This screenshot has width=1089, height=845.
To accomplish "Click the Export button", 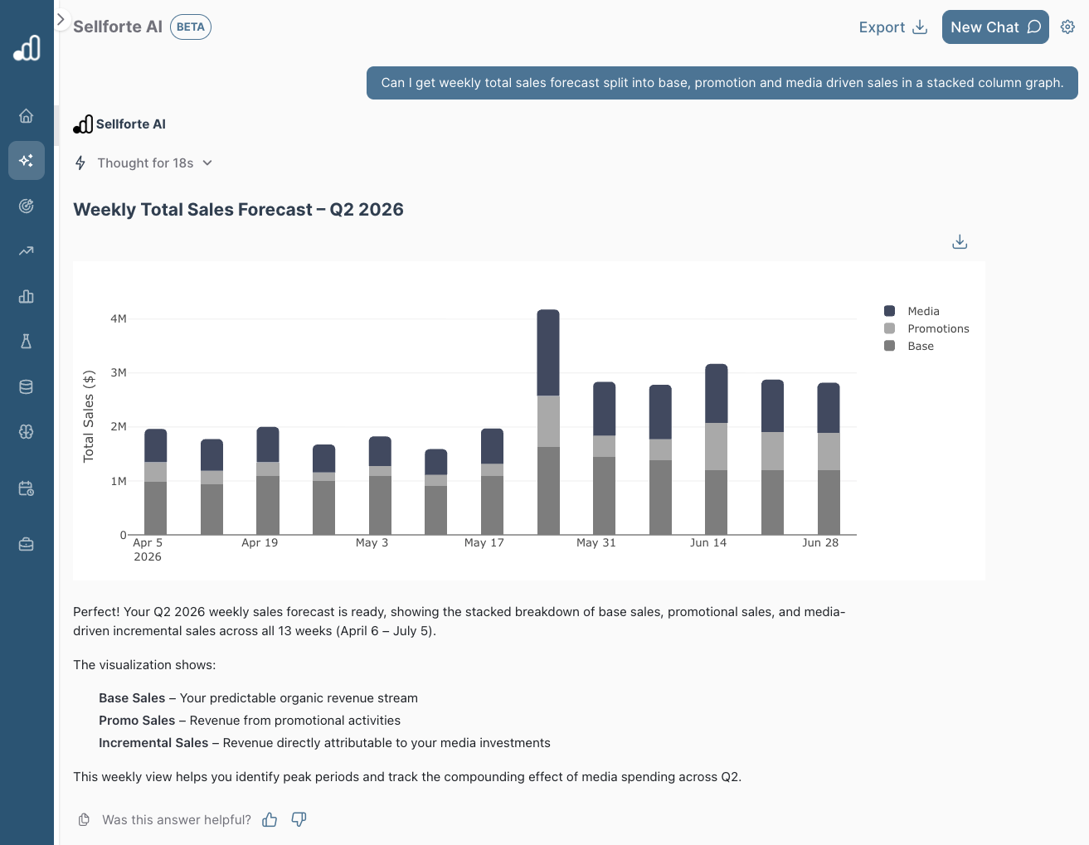I will (x=892, y=27).
